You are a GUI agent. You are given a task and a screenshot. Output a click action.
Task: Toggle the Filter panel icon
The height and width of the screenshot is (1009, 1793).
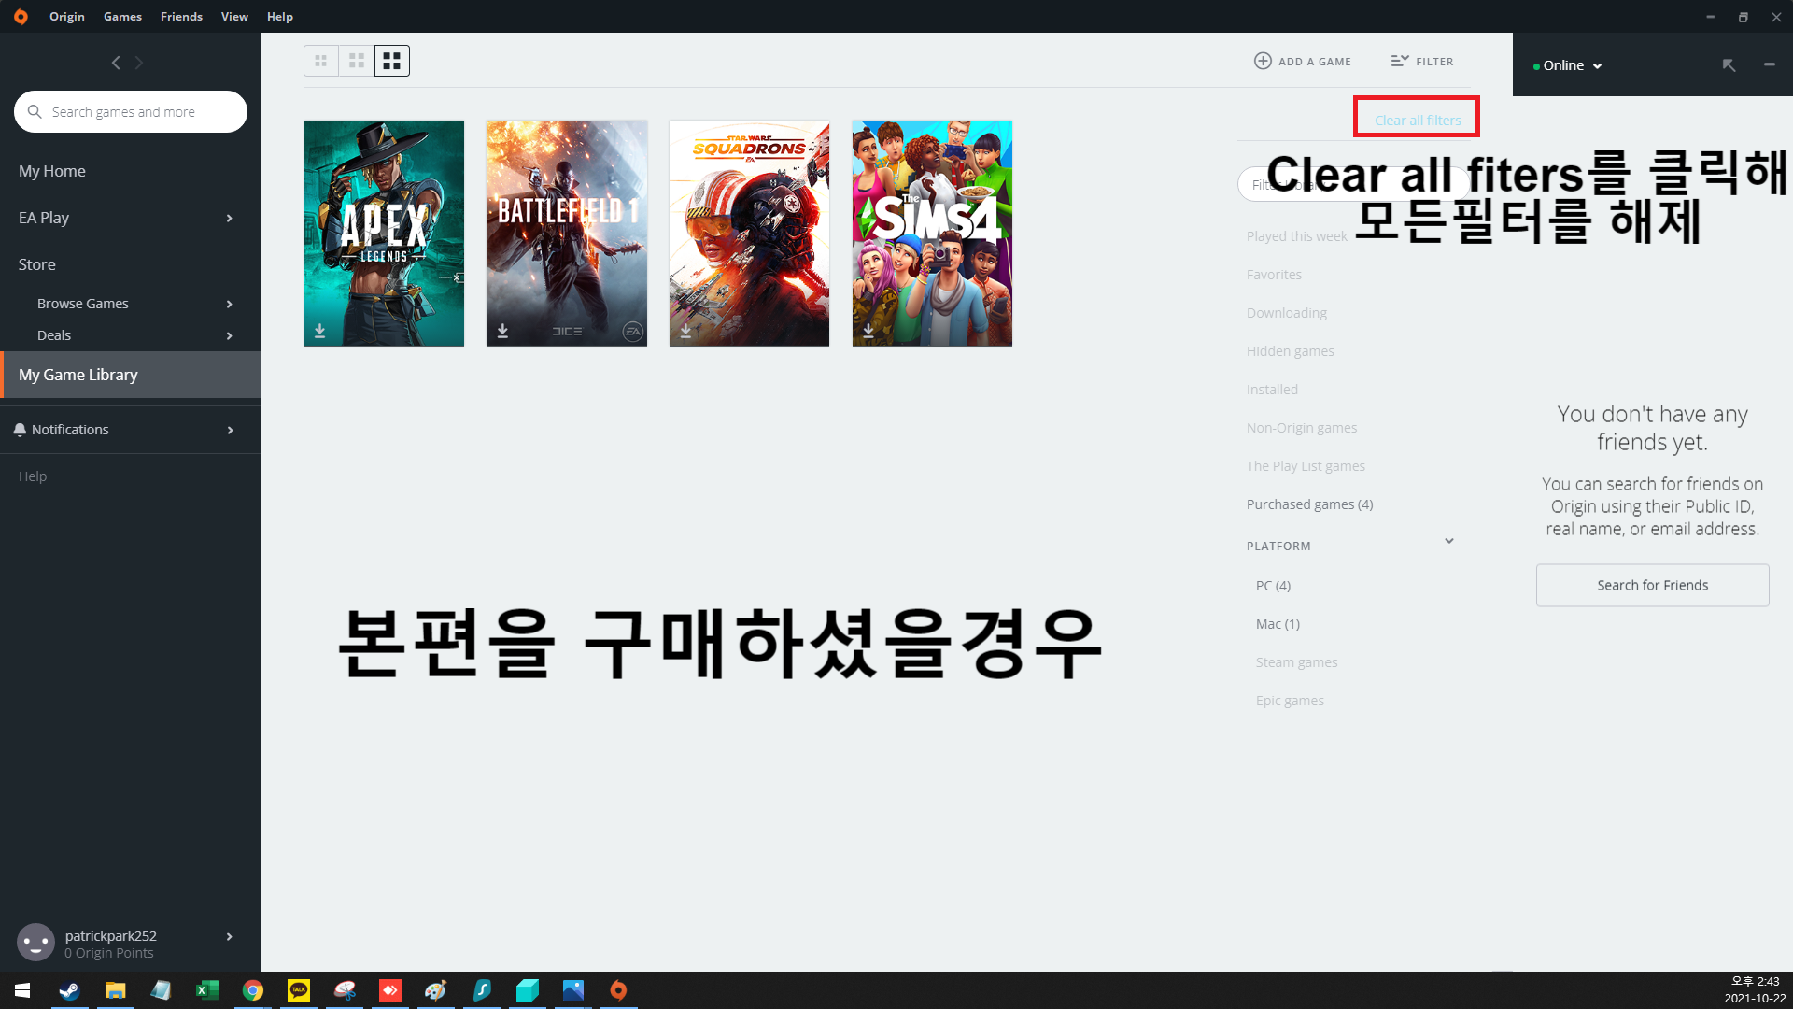(x=1399, y=61)
